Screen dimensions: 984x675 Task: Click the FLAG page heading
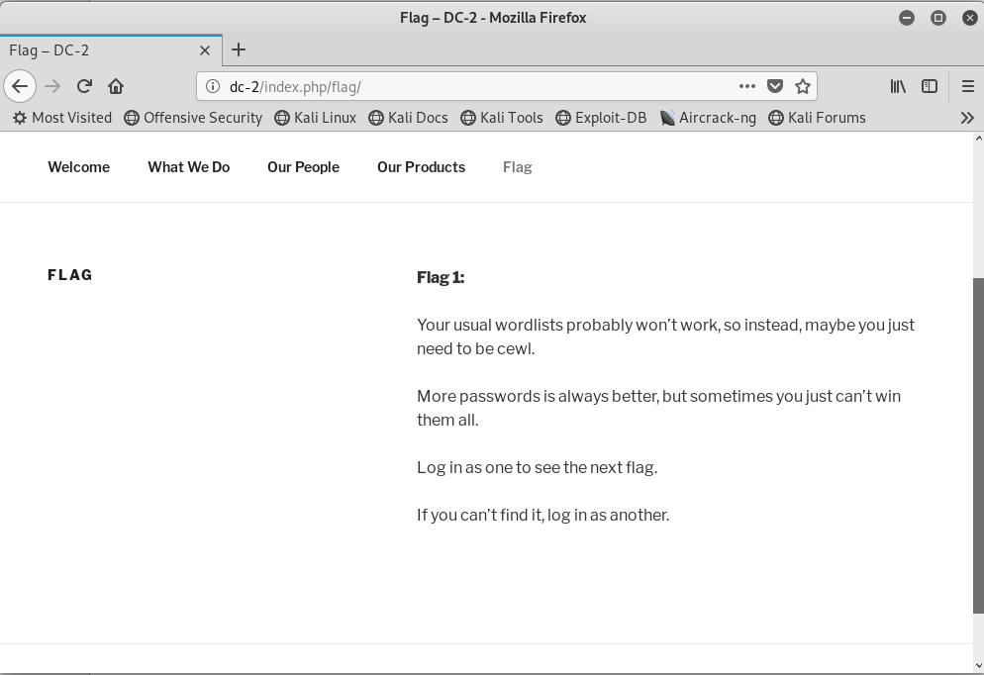[70, 275]
